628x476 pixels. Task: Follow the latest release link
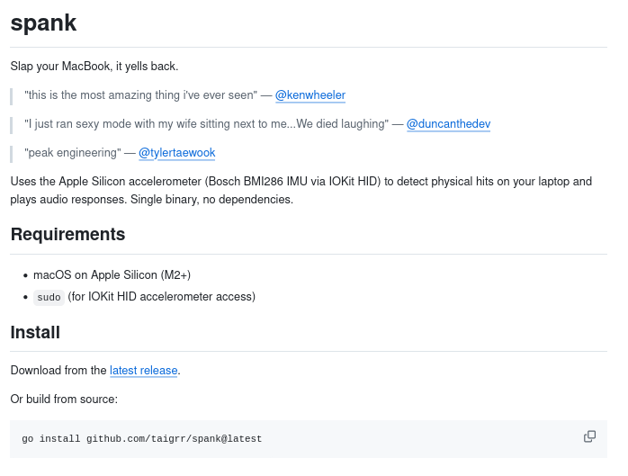coord(143,370)
